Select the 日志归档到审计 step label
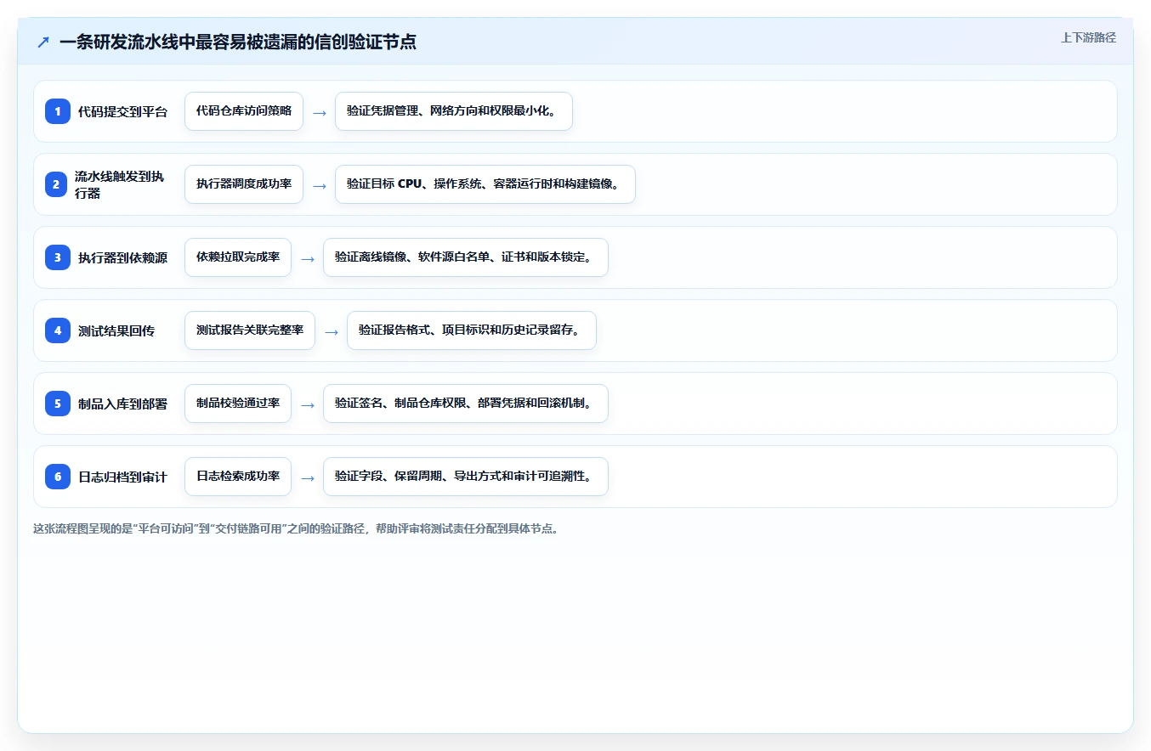 (x=122, y=477)
